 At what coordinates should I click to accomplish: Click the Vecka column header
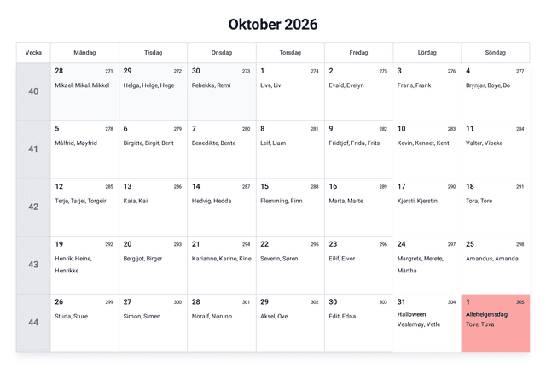click(33, 53)
